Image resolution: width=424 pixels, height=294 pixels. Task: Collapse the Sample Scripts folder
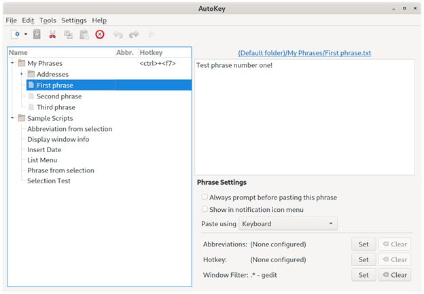point(12,118)
